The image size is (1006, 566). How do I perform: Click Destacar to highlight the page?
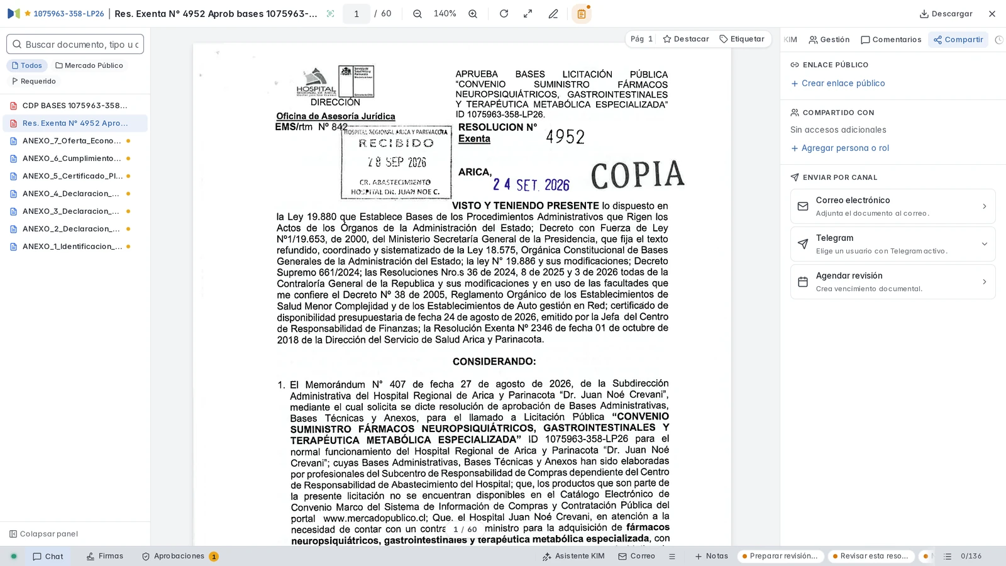pyautogui.click(x=686, y=39)
